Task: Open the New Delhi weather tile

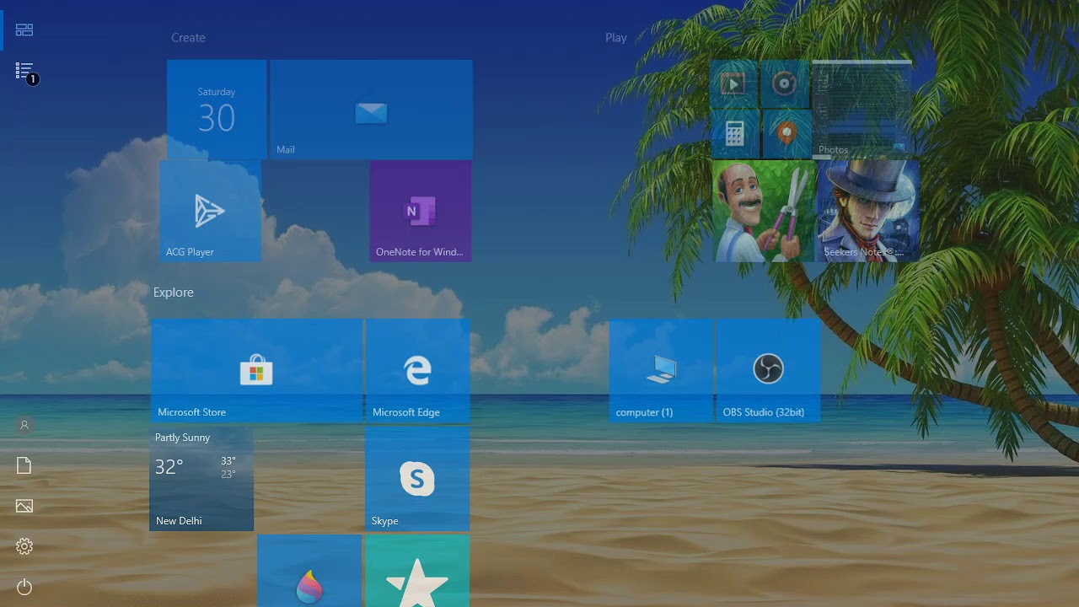Action: pos(201,479)
